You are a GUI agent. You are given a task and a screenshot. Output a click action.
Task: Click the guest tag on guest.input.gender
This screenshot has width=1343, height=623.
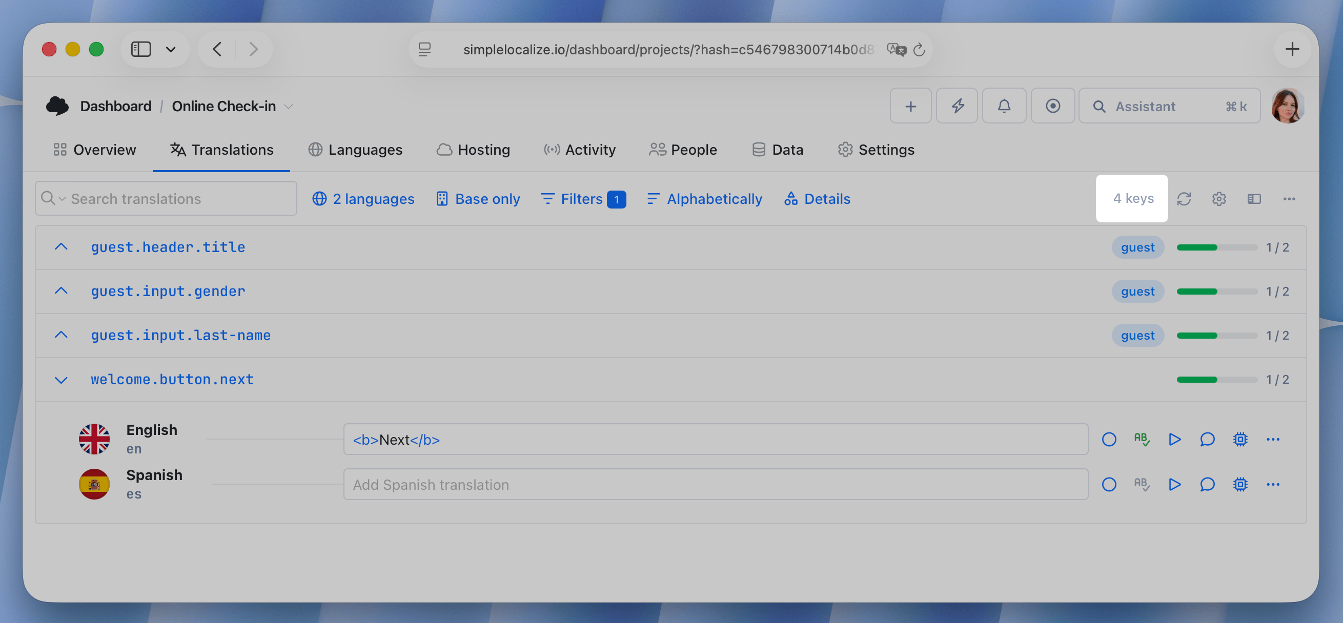[1137, 290]
